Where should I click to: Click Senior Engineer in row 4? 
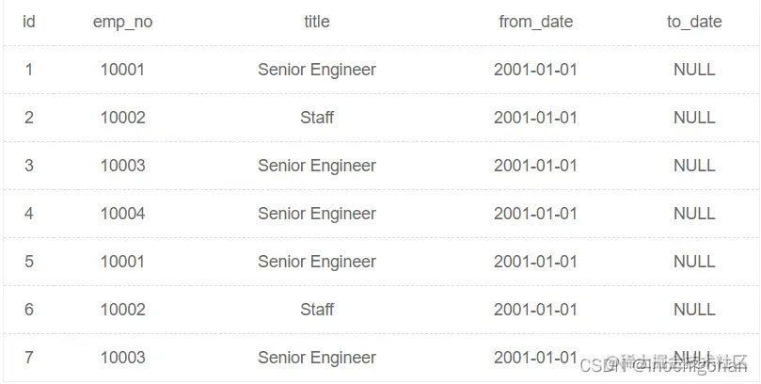[317, 214]
